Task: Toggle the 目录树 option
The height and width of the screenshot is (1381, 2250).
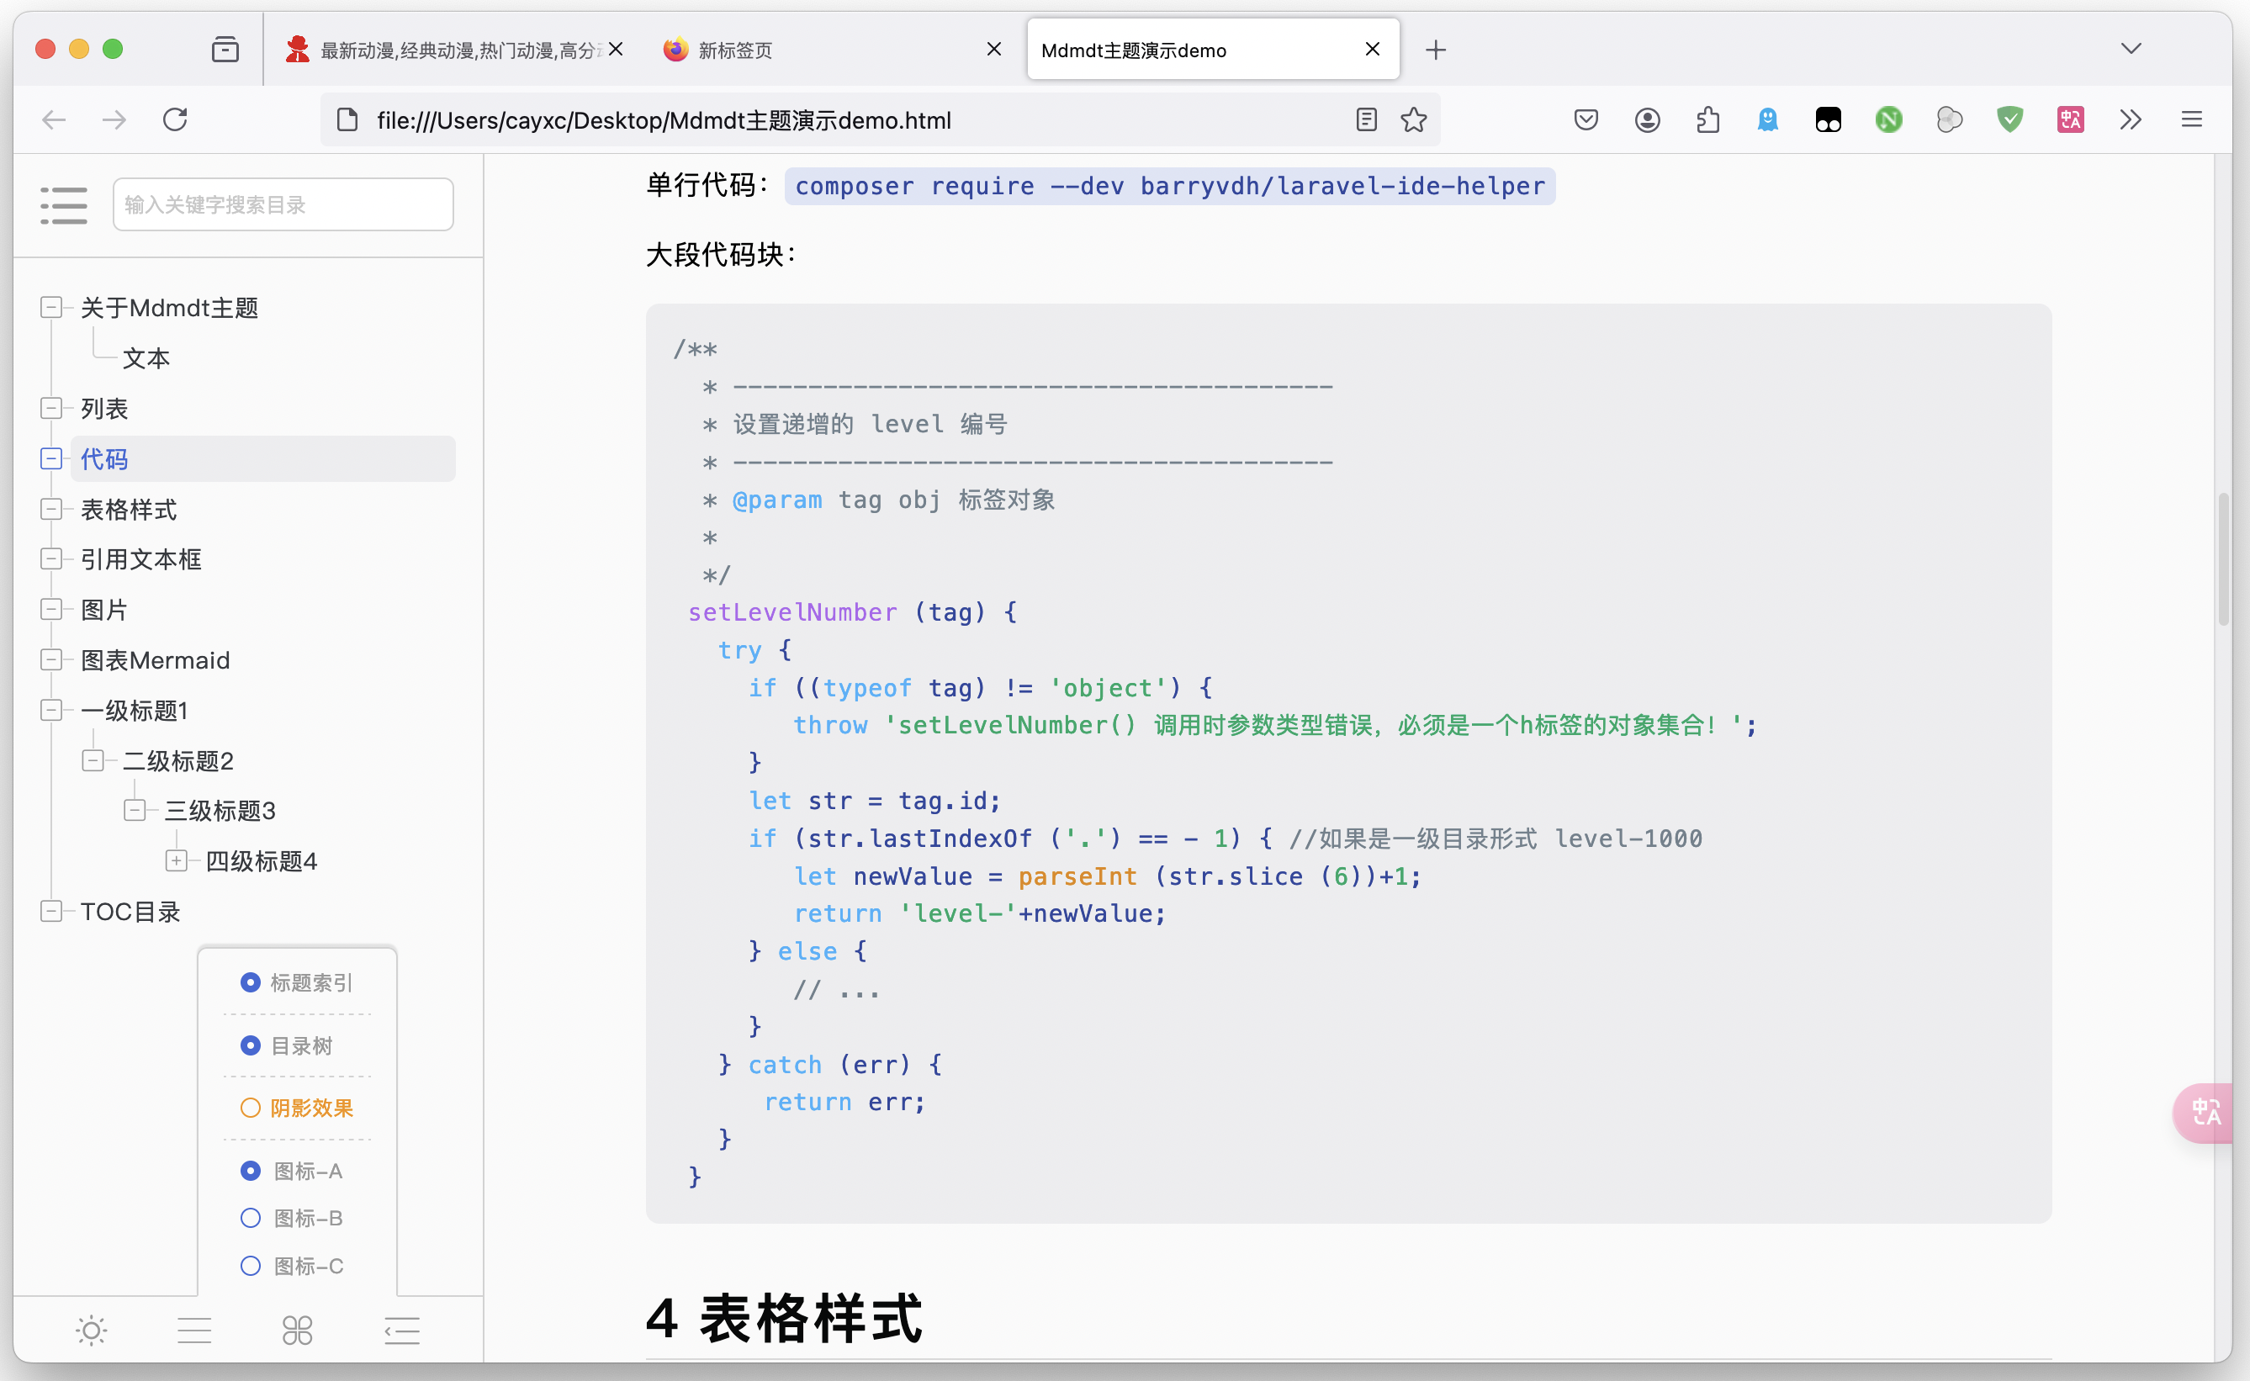Action: pos(250,1045)
